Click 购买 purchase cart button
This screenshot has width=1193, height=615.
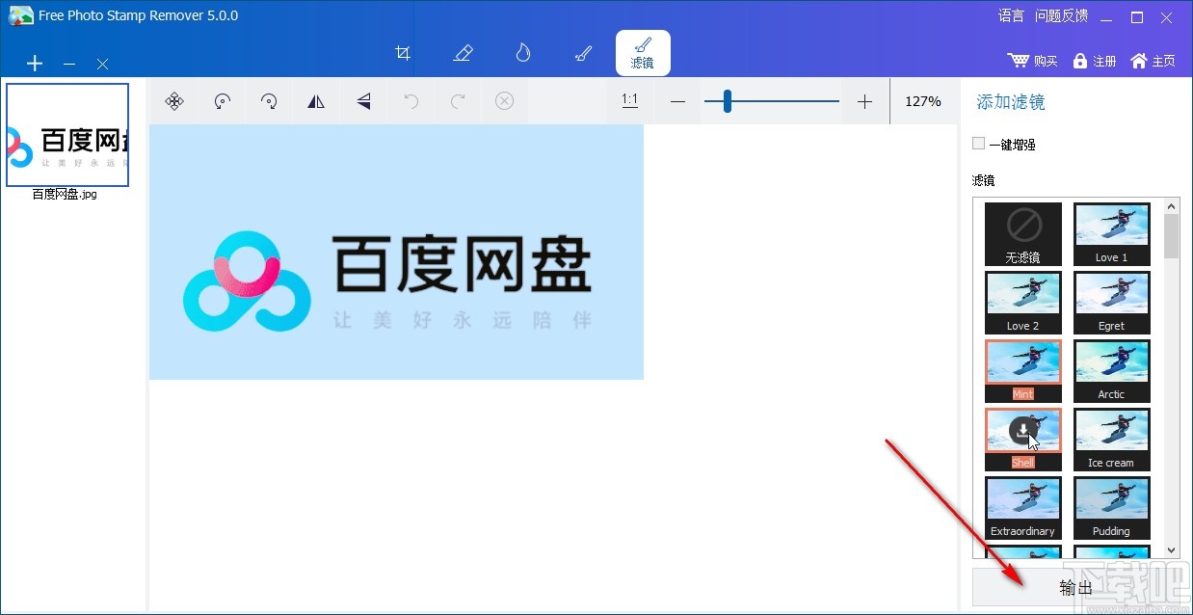coord(1032,61)
